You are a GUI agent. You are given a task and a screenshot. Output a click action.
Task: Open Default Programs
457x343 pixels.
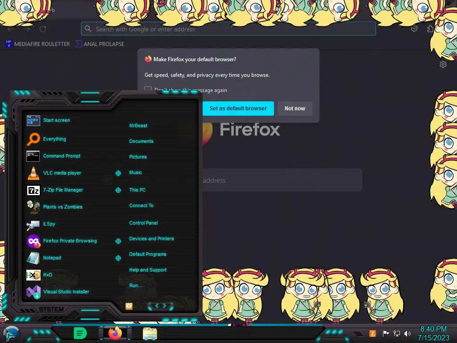[148, 254]
